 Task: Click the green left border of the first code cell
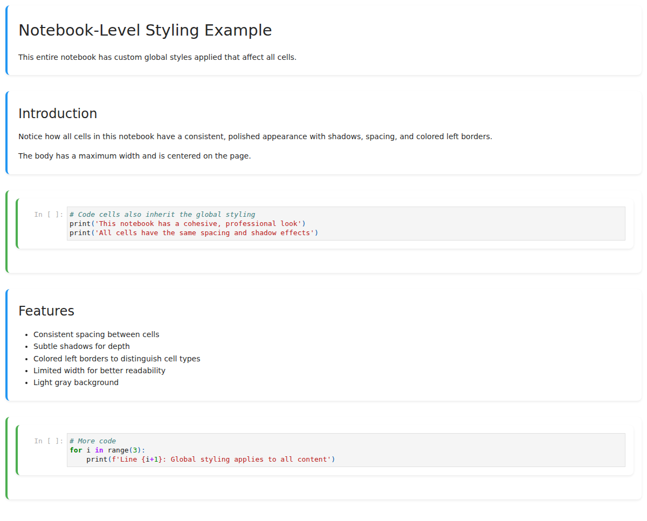(6, 232)
